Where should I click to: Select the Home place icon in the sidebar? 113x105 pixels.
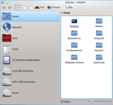[x=7, y=16]
